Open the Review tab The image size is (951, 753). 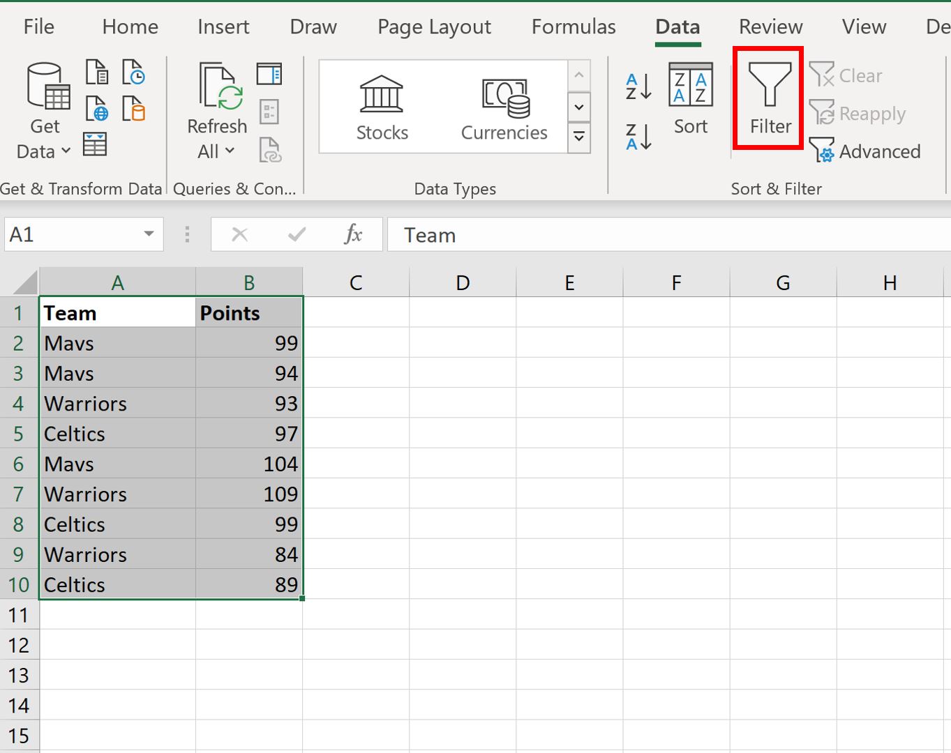tap(770, 26)
